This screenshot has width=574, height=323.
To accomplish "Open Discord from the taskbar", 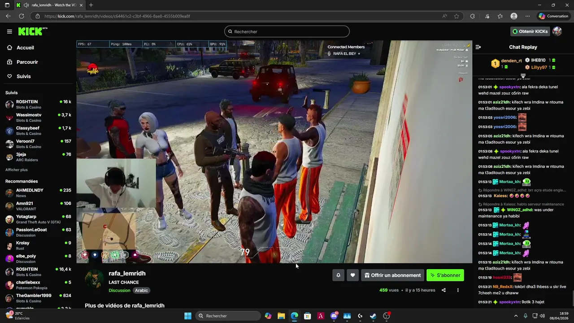I will point(334,316).
